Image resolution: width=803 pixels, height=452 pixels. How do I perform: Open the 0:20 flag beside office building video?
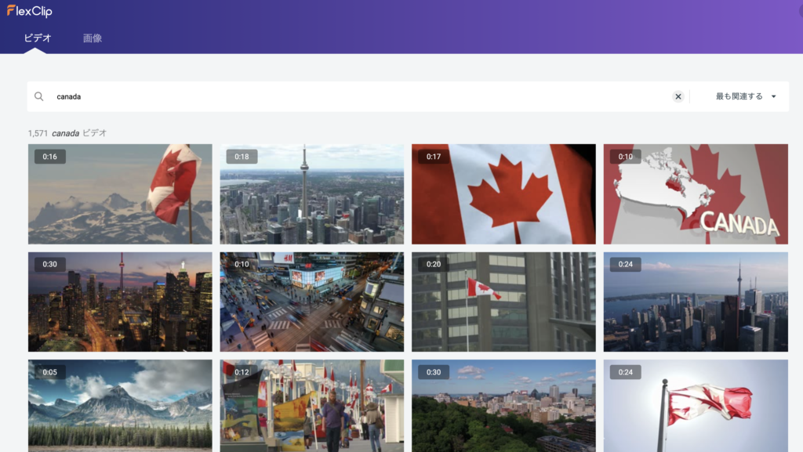pos(503,302)
